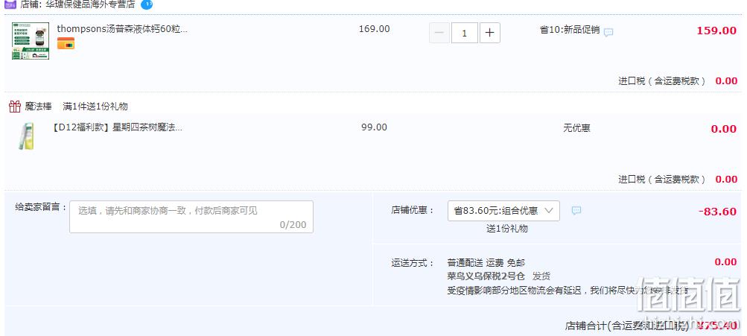The image size is (747, 336).
Task: Click the 给卖家留言 message input box
Action: [191, 217]
